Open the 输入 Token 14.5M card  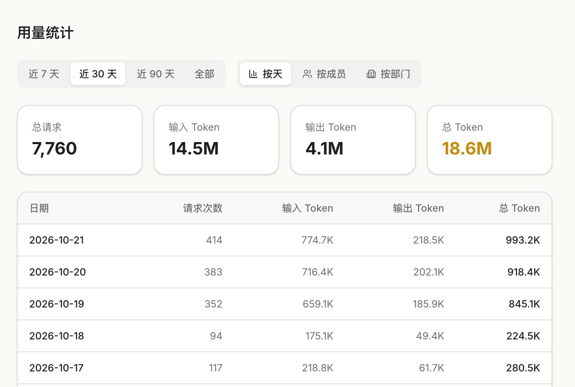[217, 140]
